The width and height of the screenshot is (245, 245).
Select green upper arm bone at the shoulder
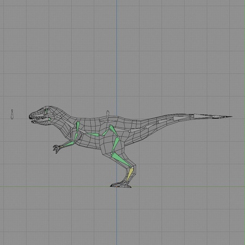[78, 127]
